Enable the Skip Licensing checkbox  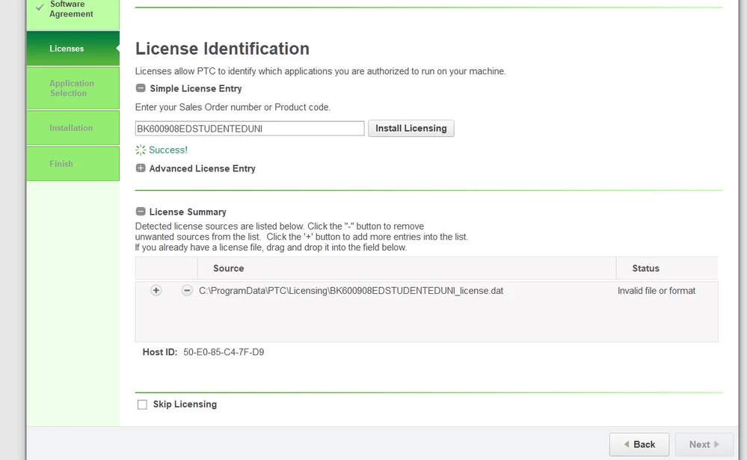click(142, 405)
